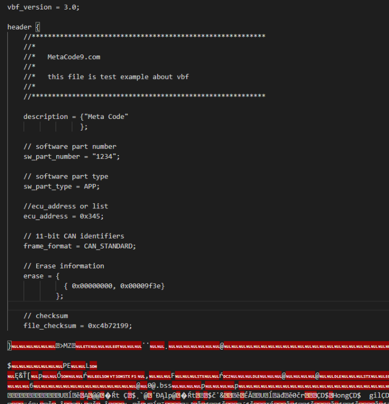This screenshot has width=389, height=404.
Task: Place cursor at the header opening brace
Action: coord(38,27)
